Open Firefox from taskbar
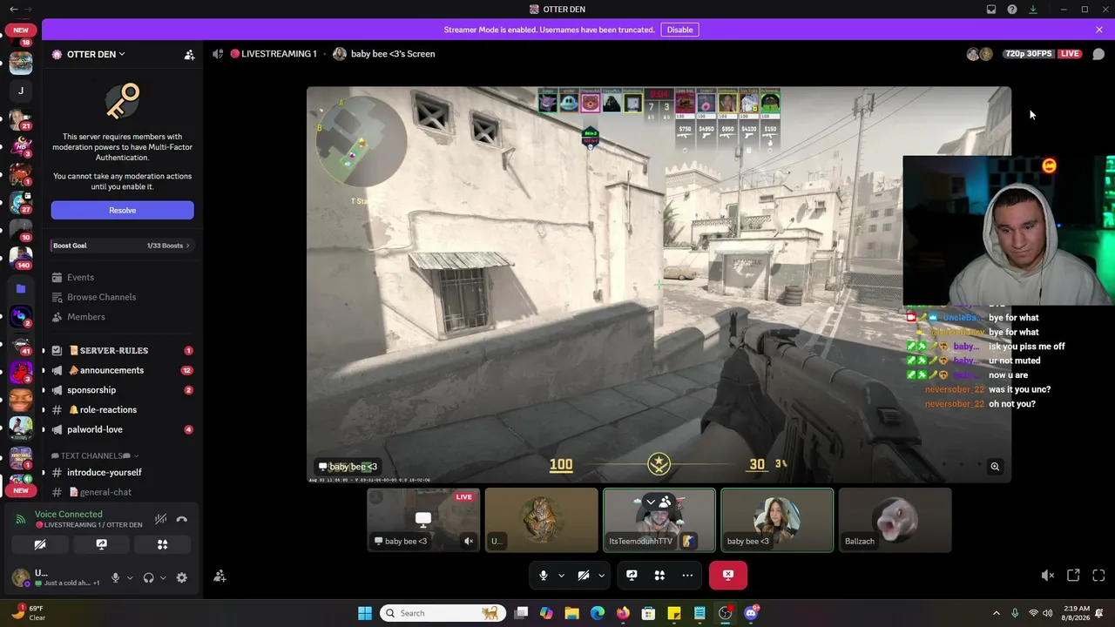Image resolution: width=1115 pixels, height=627 pixels. [623, 613]
